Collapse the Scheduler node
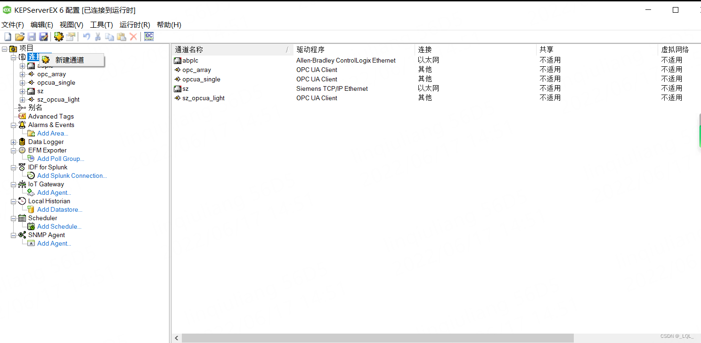Image resolution: width=701 pixels, height=343 pixels. point(13,218)
